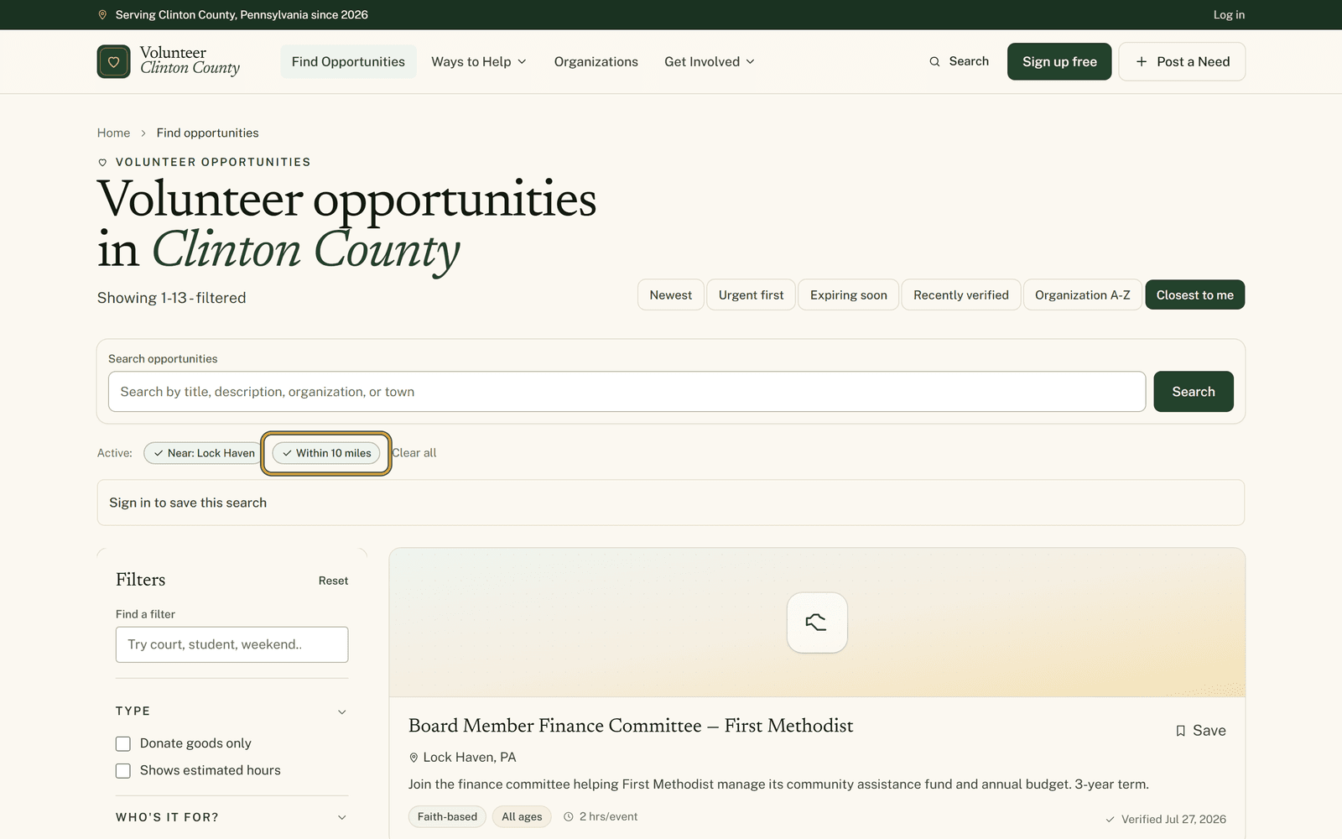The image size is (1342, 839).
Task: Select the Closest to me sort option
Action: pos(1195,294)
